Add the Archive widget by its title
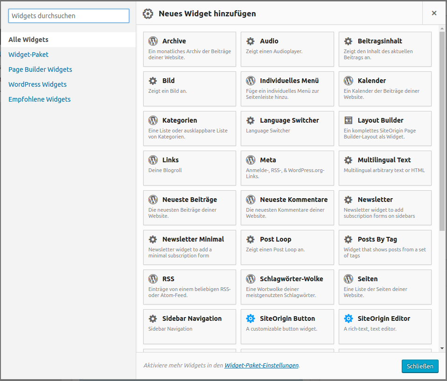The height and width of the screenshot is (381, 447). tap(174, 41)
